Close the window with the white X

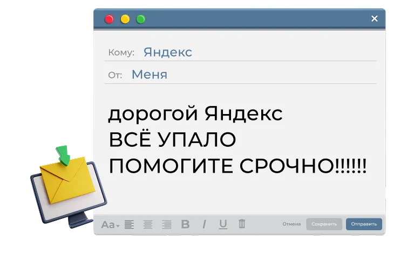click(x=375, y=18)
